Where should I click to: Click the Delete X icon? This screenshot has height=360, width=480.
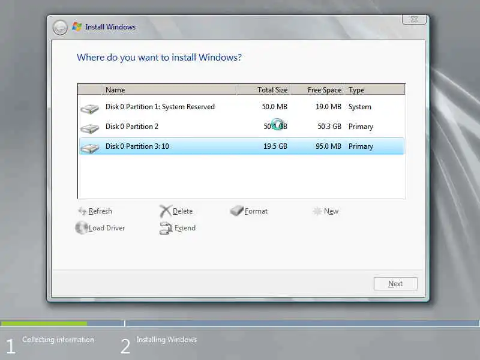coord(166,211)
